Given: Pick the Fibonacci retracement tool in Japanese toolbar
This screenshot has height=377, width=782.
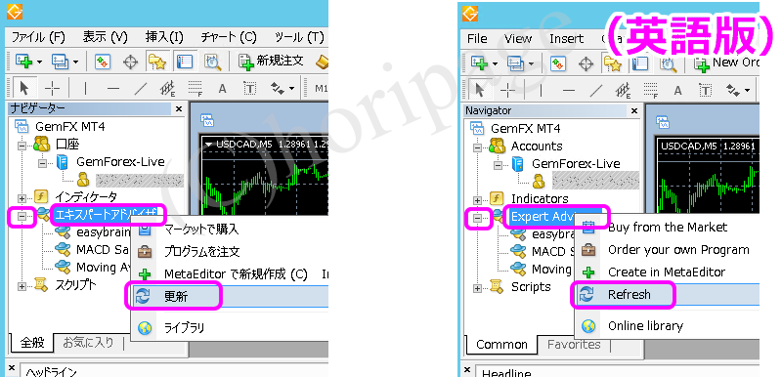Looking at the screenshot, I should (x=195, y=89).
